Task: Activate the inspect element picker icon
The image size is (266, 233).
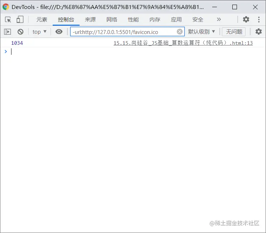Action: pos(8,19)
